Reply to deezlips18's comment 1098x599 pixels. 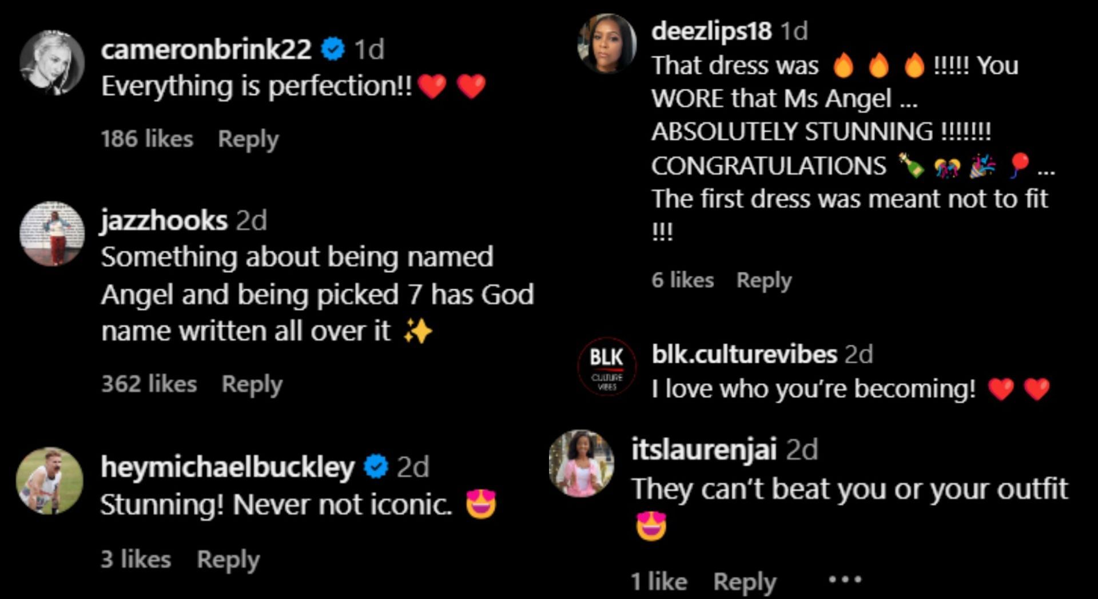coord(763,280)
